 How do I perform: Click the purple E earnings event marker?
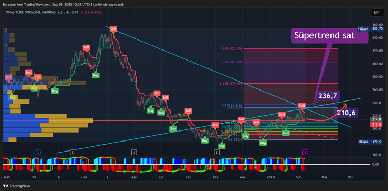305,152
